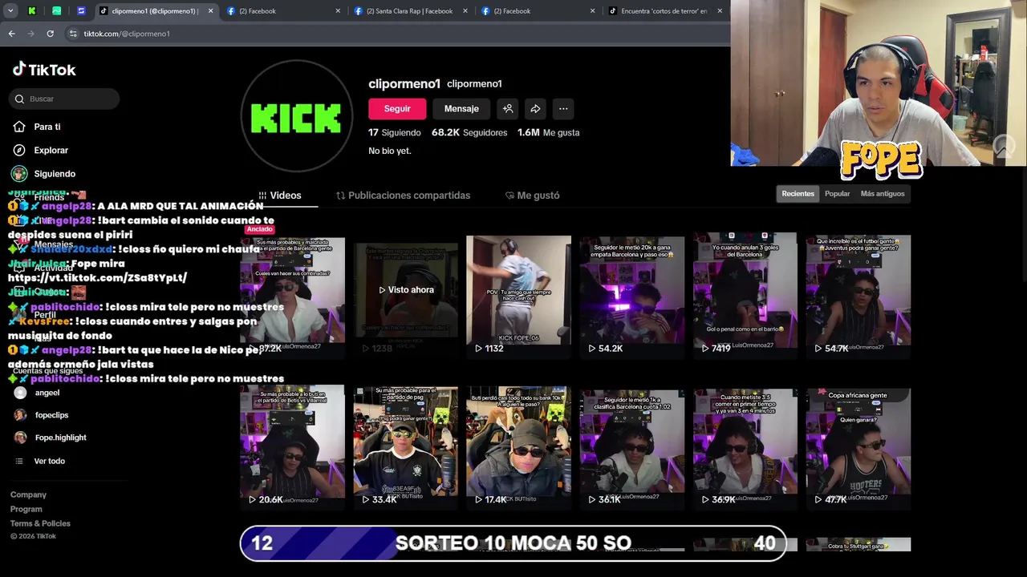Click the add-friend icon beside Mensaje

[508, 109]
